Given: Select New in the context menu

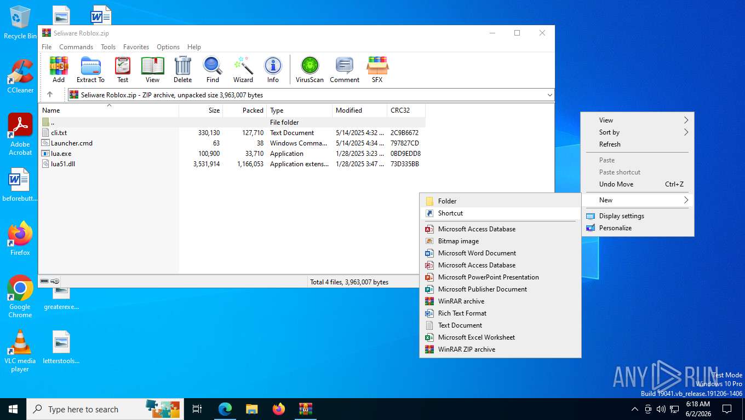Looking at the screenshot, I should (x=638, y=200).
